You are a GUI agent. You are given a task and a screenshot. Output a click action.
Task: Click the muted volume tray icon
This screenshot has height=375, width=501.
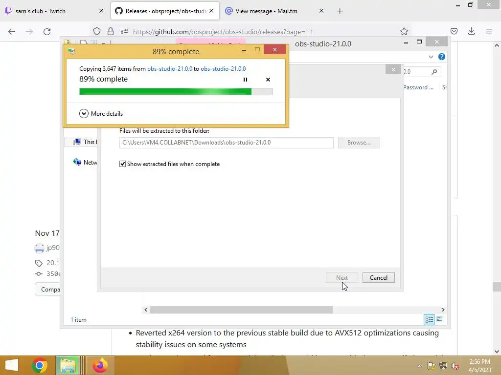[455, 366]
